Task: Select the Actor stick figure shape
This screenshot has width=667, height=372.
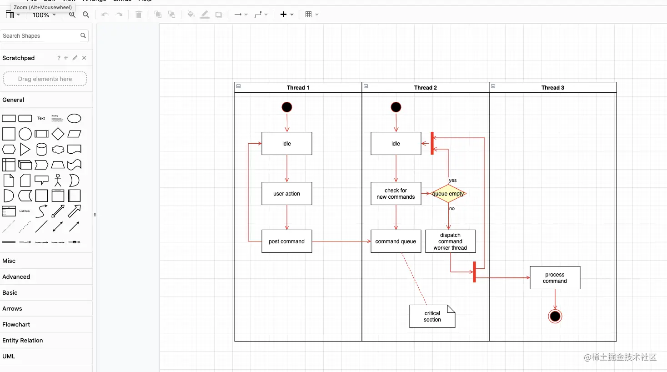Action: pos(58,180)
